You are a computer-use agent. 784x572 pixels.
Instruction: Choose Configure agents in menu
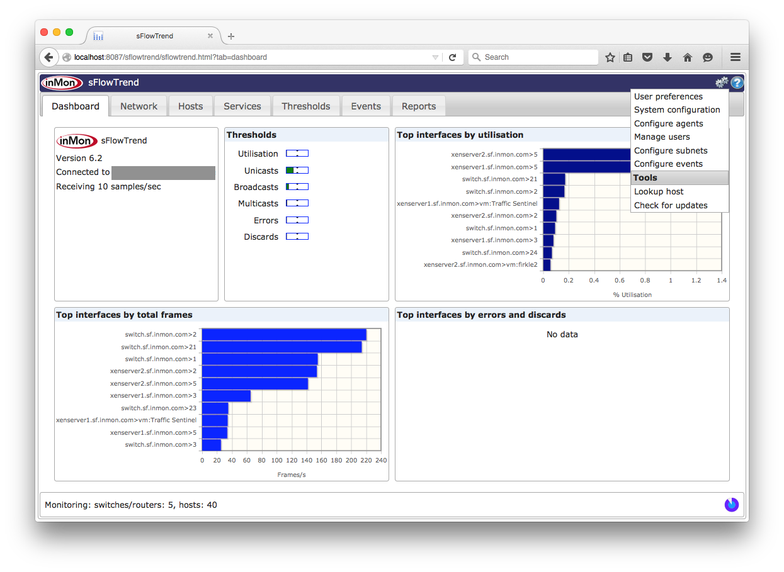679,123
